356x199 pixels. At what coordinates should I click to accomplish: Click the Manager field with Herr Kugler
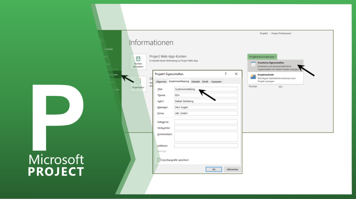pos(206,107)
